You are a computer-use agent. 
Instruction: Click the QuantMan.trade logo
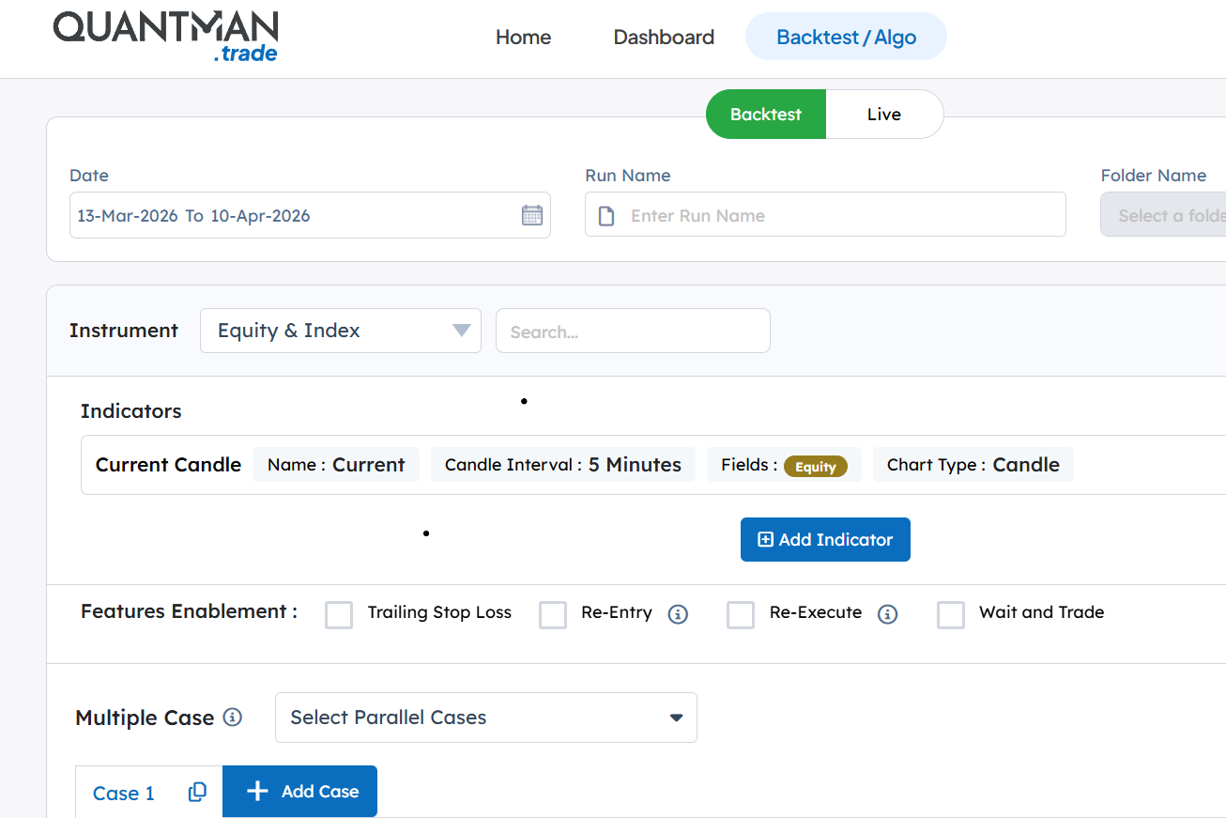click(x=165, y=37)
